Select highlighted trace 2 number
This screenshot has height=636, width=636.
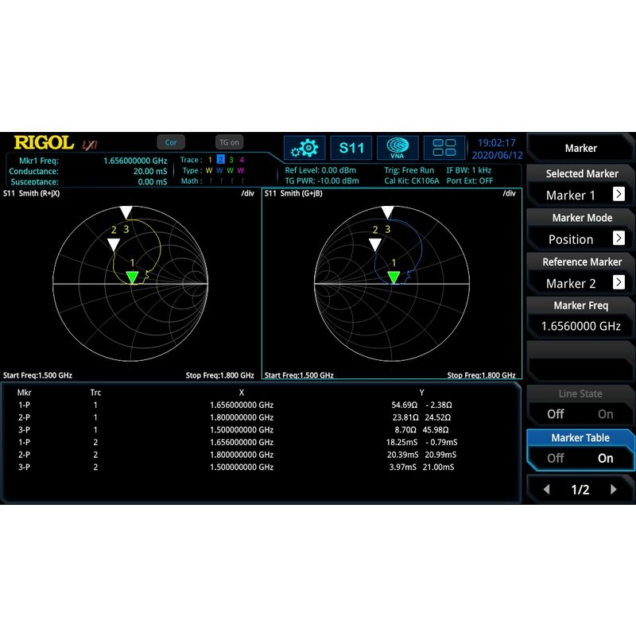(221, 160)
